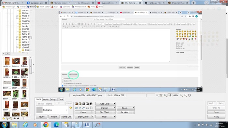The height and width of the screenshot is (128, 228).
Task: Flip the photo vertically
Action: coord(91,108)
